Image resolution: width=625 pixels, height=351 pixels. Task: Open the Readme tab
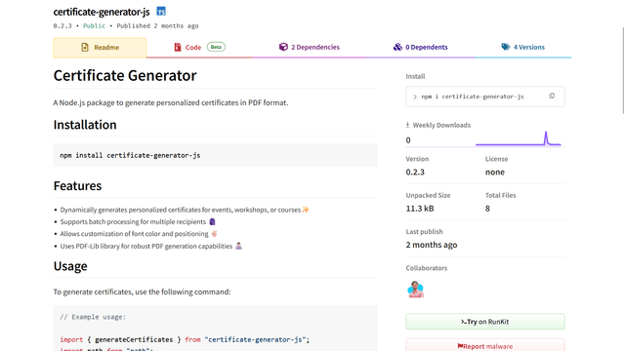tap(100, 48)
